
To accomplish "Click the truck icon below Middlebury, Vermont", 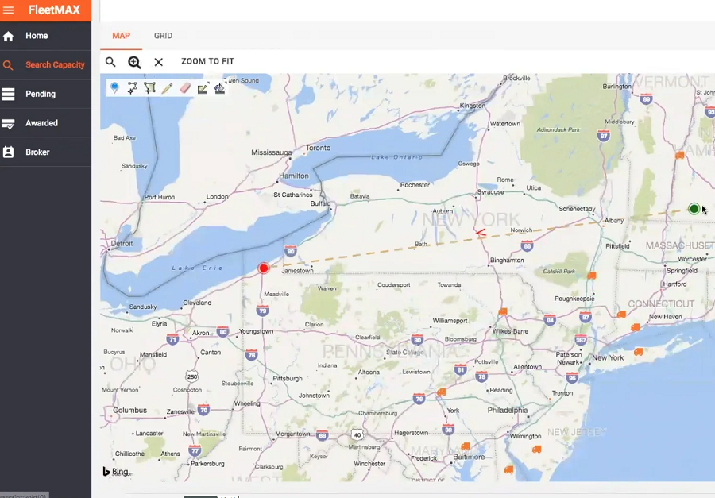I will 679,156.
